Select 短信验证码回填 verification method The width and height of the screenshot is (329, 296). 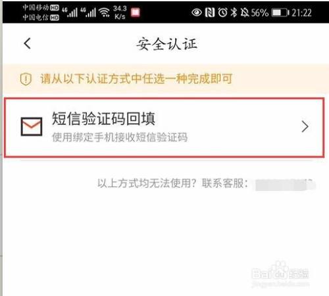(x=164, y=127)
